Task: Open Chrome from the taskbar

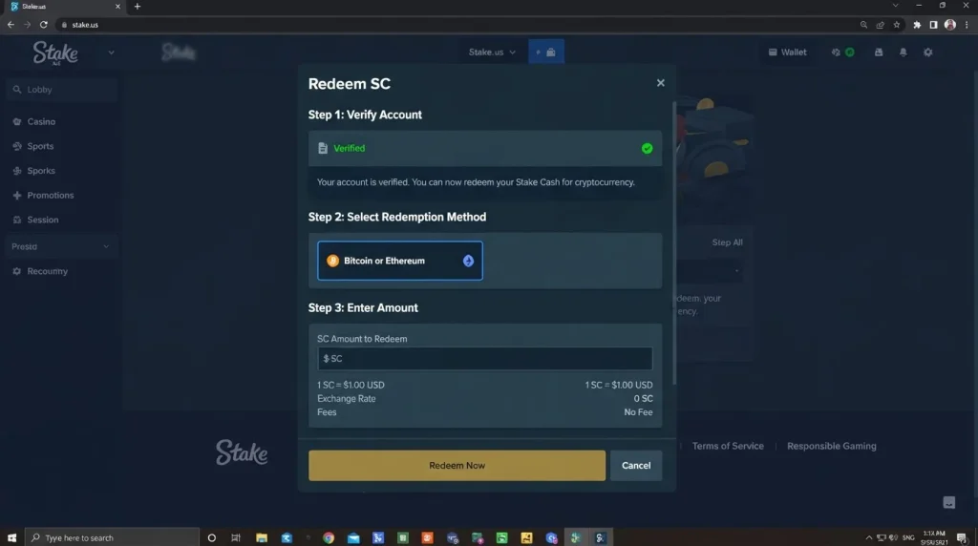Action: pyautogui.click(x=329, y=537)
